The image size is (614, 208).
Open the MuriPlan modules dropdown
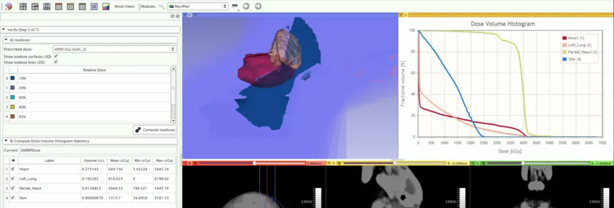(198, 7)
